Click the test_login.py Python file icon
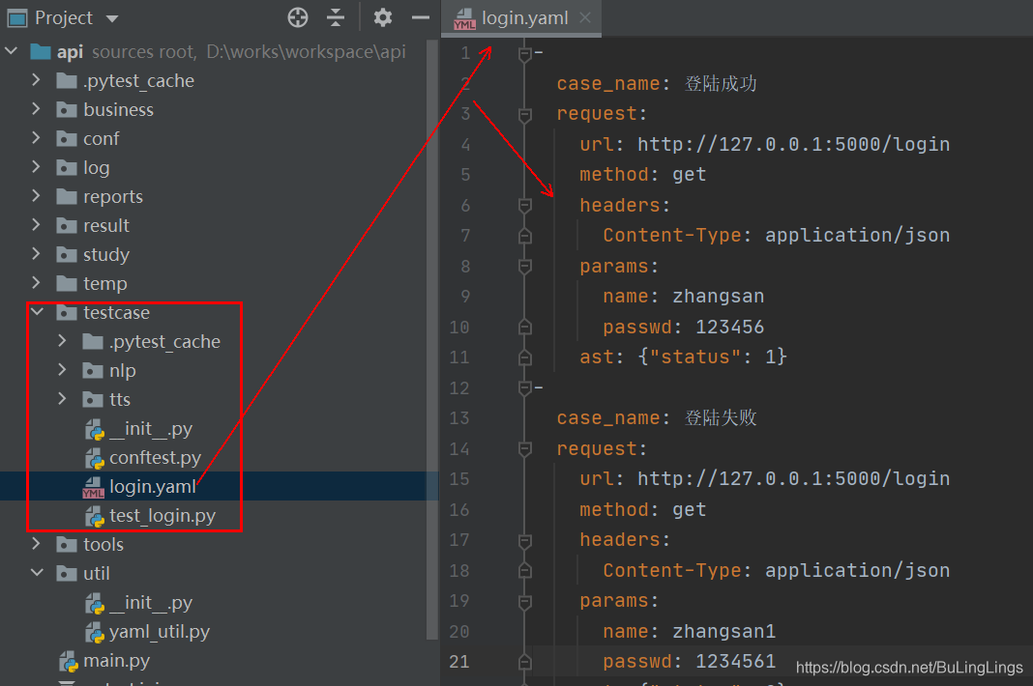Image resolution: width=1033 pixels, height=686 pixels. [95, 516]
